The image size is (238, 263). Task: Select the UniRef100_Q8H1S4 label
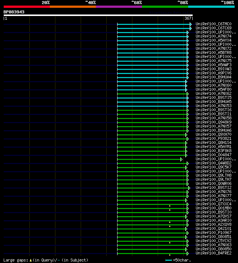(x=213, y=142)
